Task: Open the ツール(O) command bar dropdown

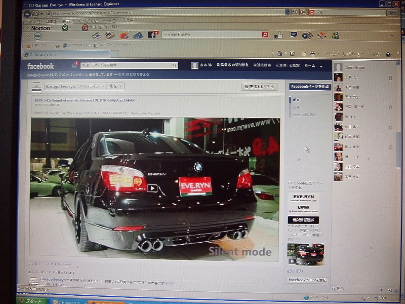Action: pyautogui.click(x=375, y=54)
